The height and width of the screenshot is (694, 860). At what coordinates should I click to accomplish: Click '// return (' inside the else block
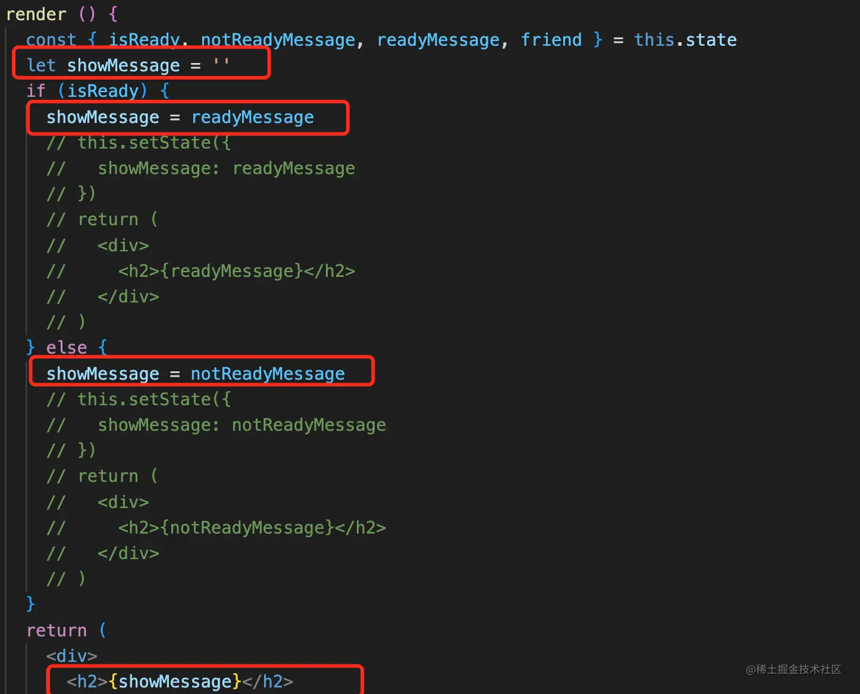[103, 476]
